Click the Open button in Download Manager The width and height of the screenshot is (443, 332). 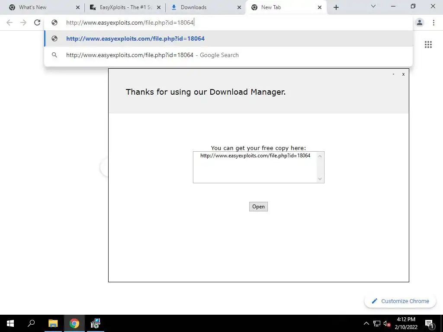coord(258,207)
